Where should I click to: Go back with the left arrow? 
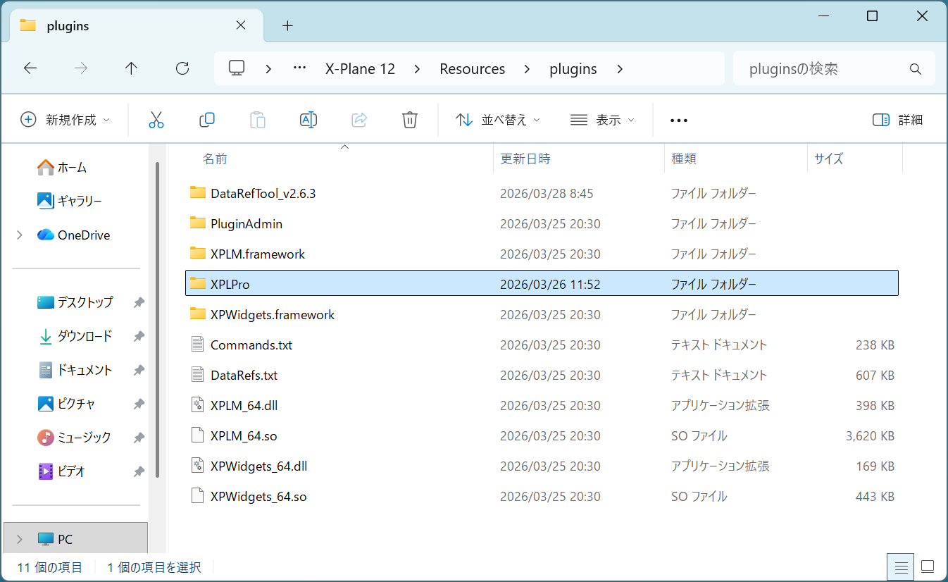[30, 68]
